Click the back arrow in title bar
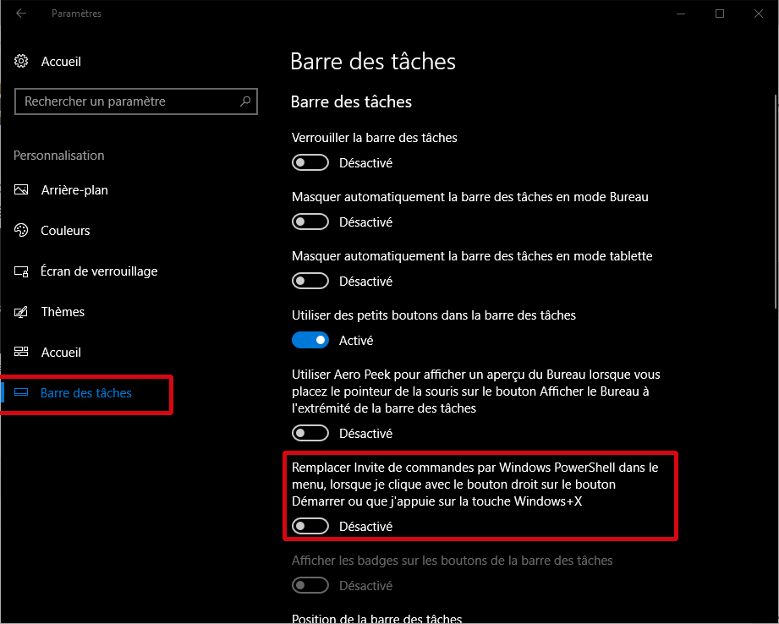 (x=21, y=14)
